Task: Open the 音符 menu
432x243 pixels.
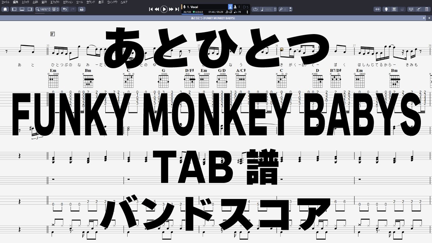Action: click(44, 2)
